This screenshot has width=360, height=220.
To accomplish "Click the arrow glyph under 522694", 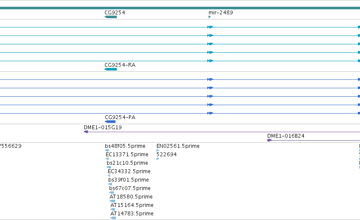I will (x=158, y=159).
